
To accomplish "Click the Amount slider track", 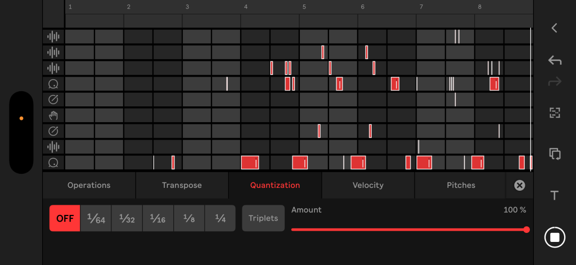I will point(409,230).
